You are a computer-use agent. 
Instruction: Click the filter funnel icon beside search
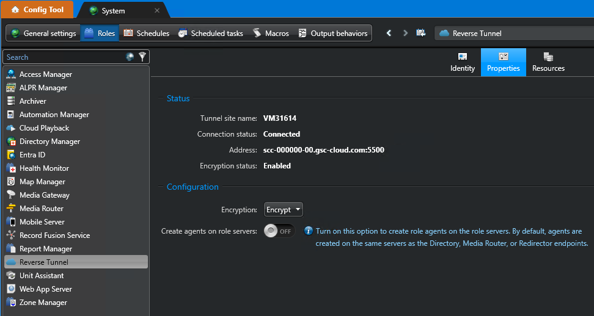(x=142, y=57)
